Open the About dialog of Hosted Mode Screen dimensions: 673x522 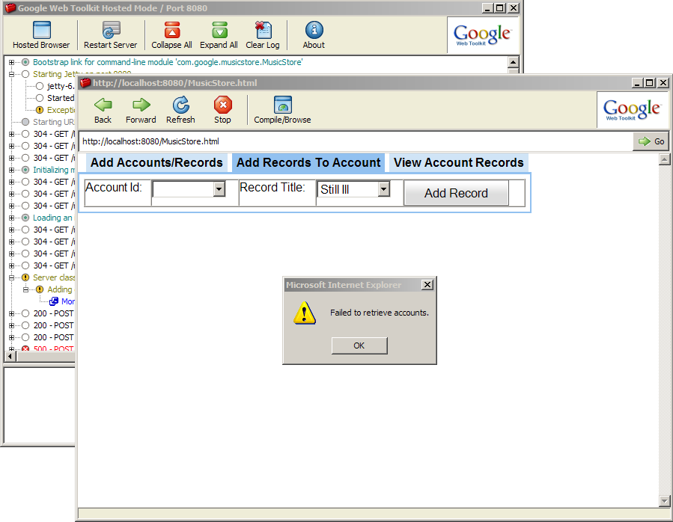(314, 35)
